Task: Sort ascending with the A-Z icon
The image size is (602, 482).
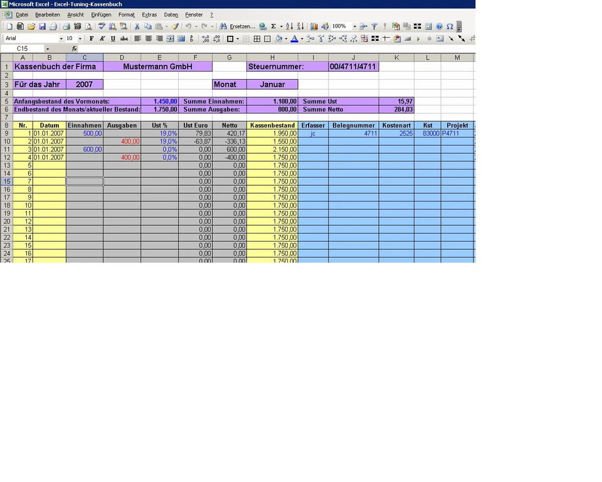Action: 290,26
